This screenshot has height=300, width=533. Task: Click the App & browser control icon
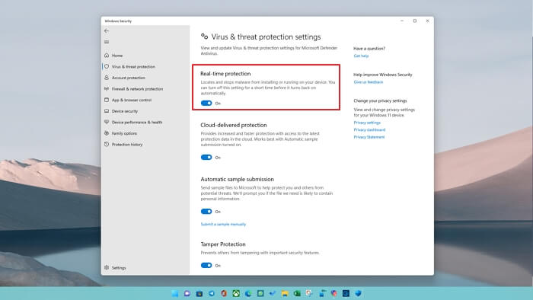coord(107,100)
